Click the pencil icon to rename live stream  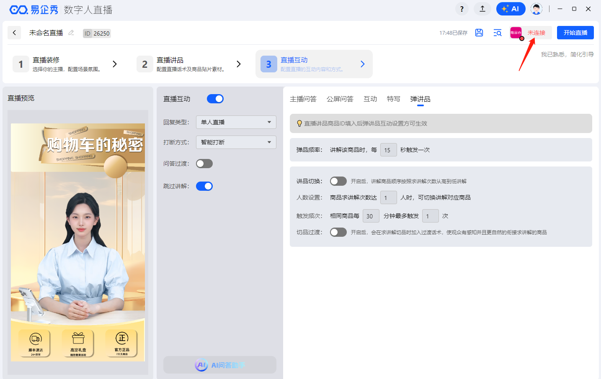71,33
